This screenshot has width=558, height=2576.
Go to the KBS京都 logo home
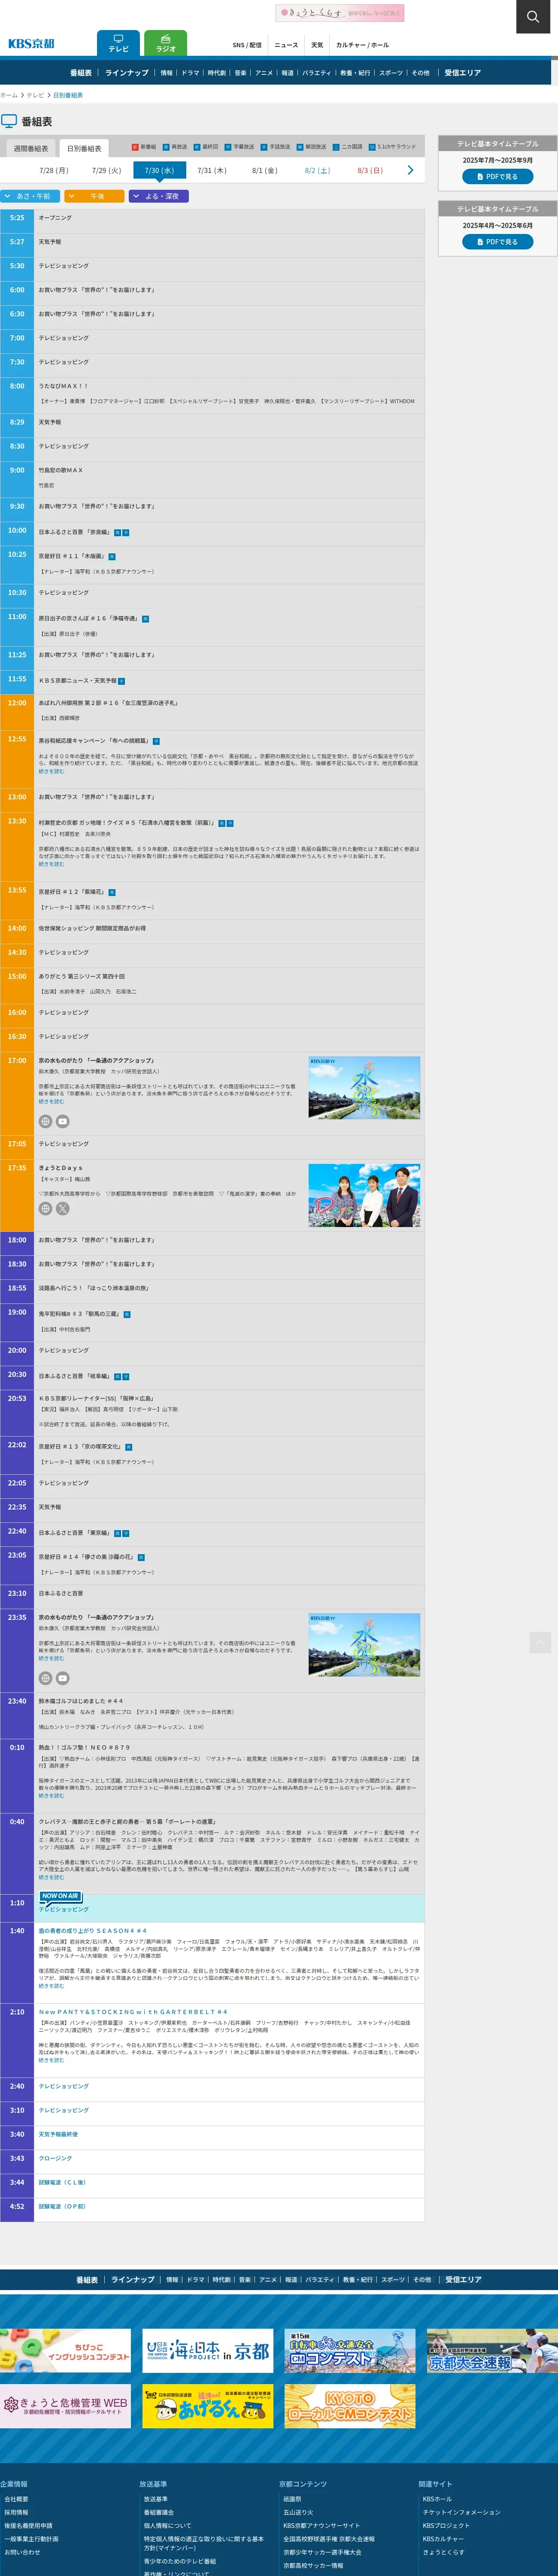[31, 44]
